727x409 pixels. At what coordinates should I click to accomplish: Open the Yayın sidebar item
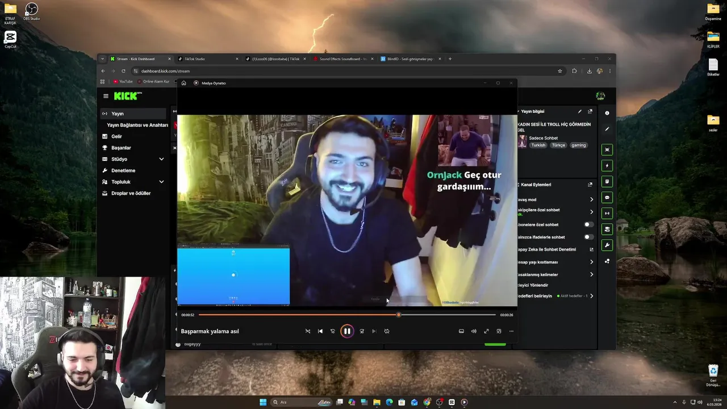133,114
